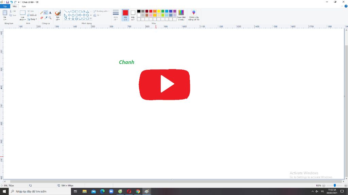Click zoom out minus button in status bar
Screen dimensions: 348x195
(324, 186)
